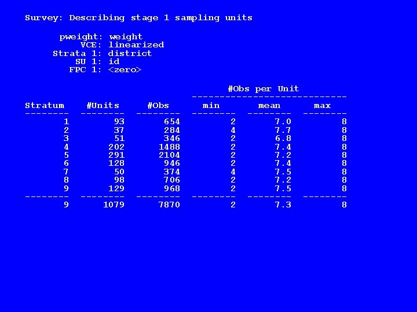Click the total units value 1079
The width and height of the screenshot is (417, 312).
pyautogui.click(x=114, y=205)
